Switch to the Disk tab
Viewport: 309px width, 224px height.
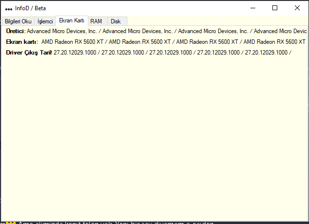point(117,21)
